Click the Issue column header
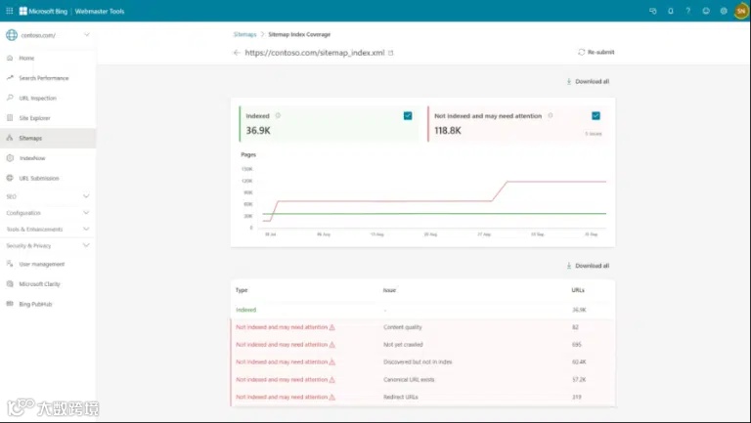Screen dimensions: 751x423 [x=389, y=290]
